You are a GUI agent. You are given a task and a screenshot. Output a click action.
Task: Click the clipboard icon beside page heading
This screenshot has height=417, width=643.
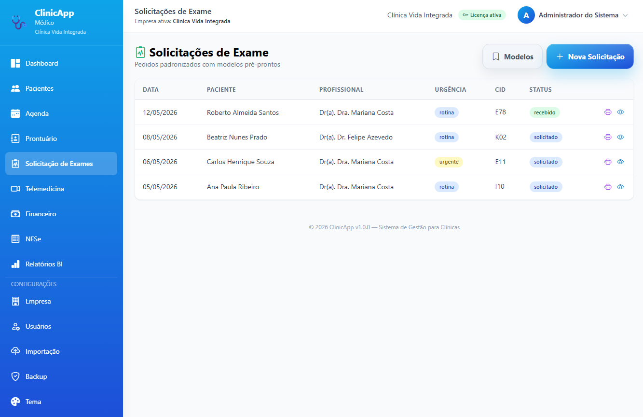[140, 52]
